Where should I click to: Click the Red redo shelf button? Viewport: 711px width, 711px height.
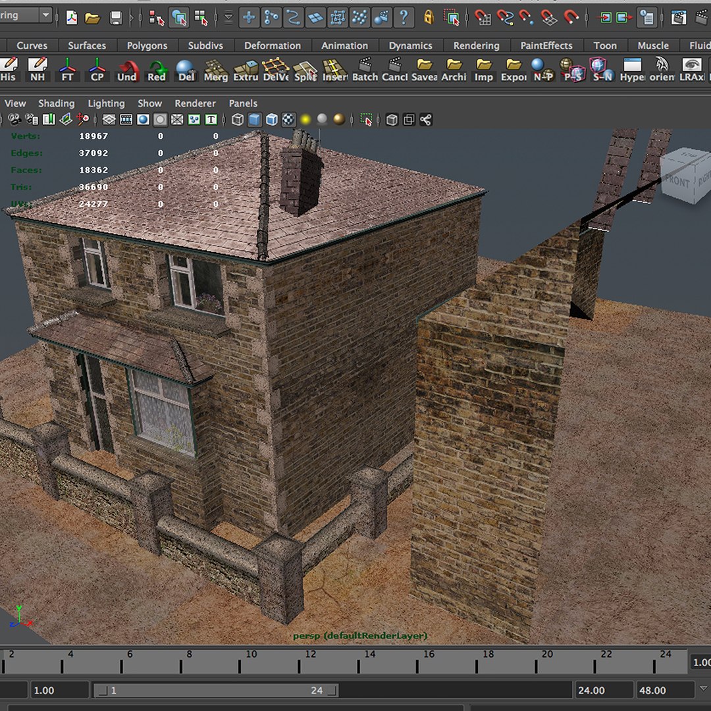click(157, 69)
